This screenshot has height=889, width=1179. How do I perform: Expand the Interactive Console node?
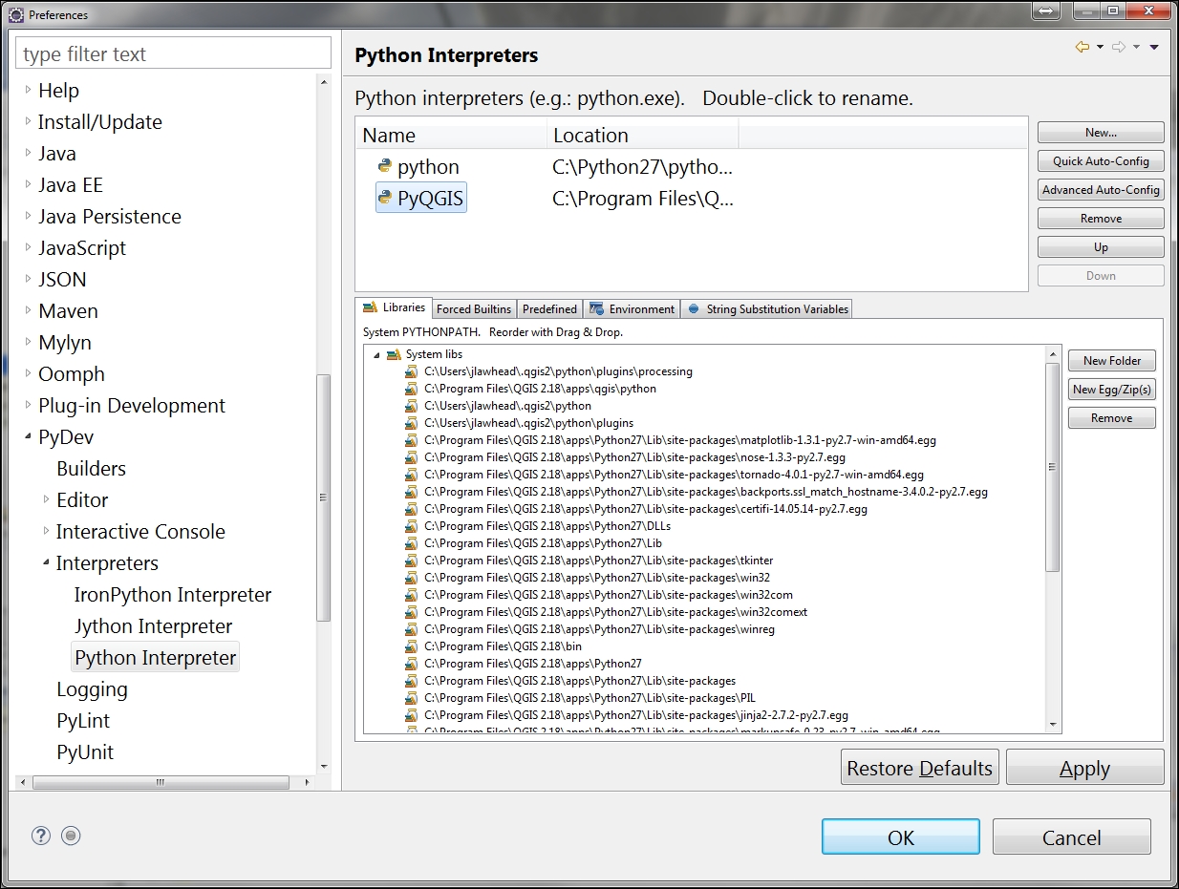pyautogui.click(x=46, y=532)
